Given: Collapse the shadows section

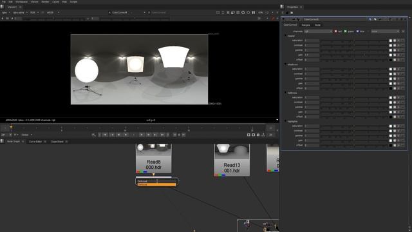Looking at the screenshot, I should [286, 64].
